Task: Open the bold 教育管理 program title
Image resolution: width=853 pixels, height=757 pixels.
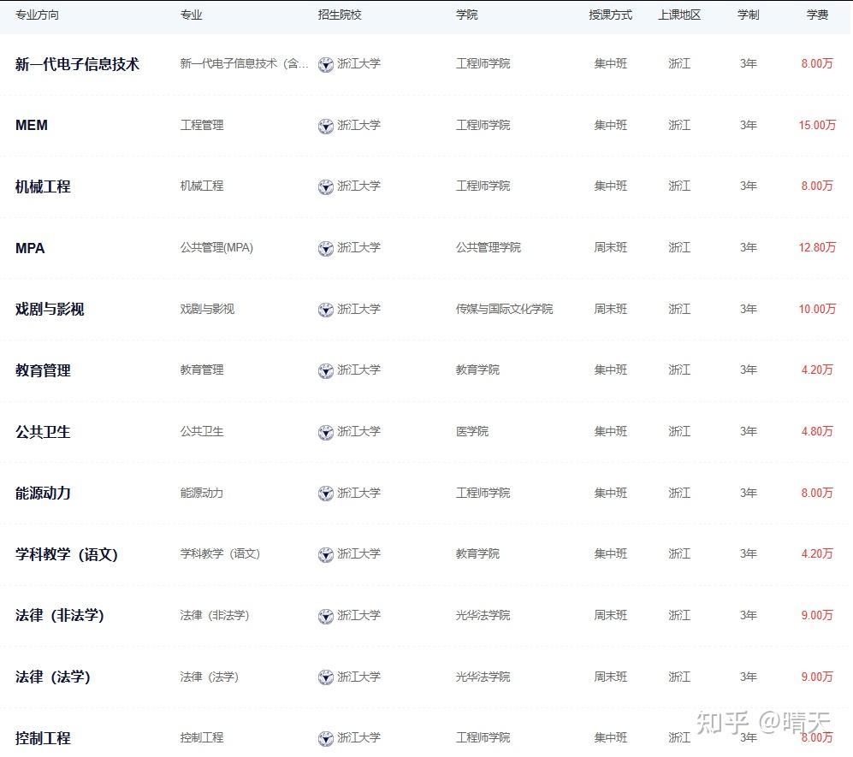Action: pyautogui.click(x=43, y=370)
